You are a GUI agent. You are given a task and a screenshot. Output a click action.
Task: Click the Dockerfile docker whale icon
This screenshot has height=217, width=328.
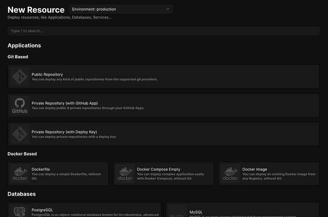click(x=20, y=174)
